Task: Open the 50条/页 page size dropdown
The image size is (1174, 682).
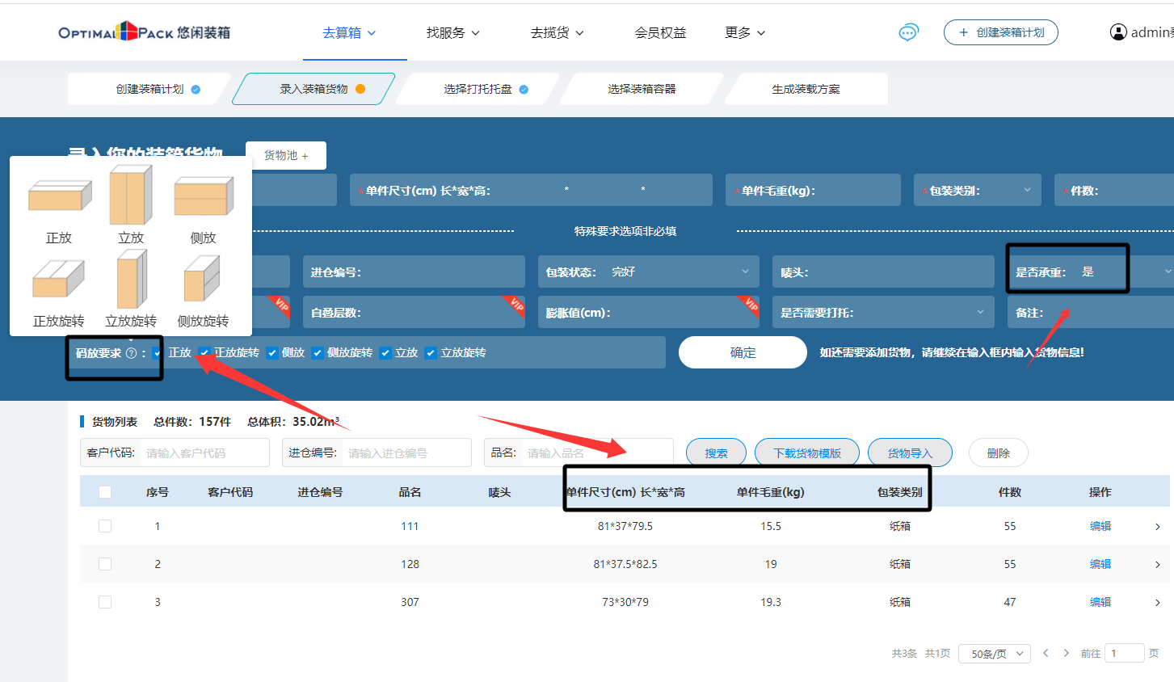Action: coord(994,654)
